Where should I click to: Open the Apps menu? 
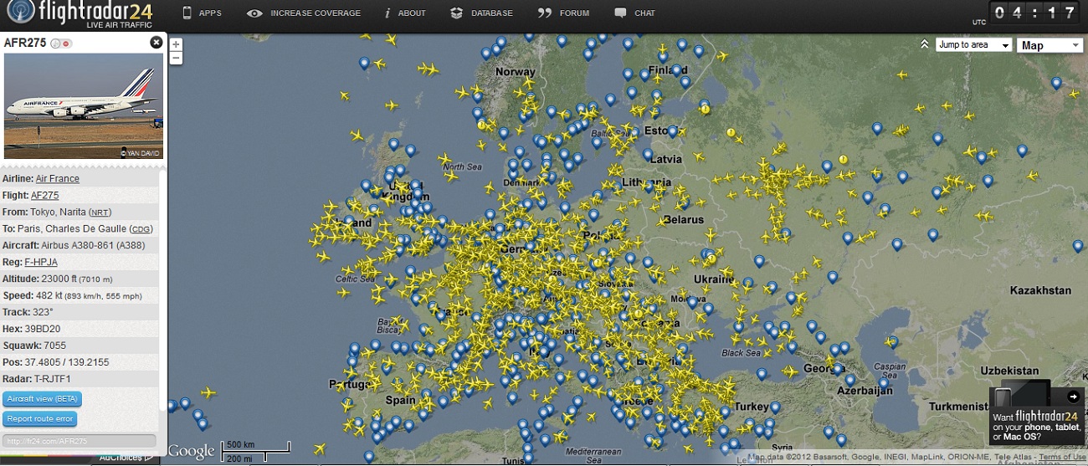[202, 13]
